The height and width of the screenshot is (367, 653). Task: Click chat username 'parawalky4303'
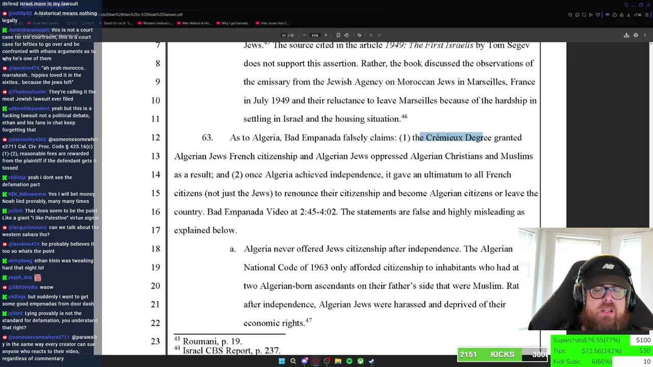click(x=27, y=140)
